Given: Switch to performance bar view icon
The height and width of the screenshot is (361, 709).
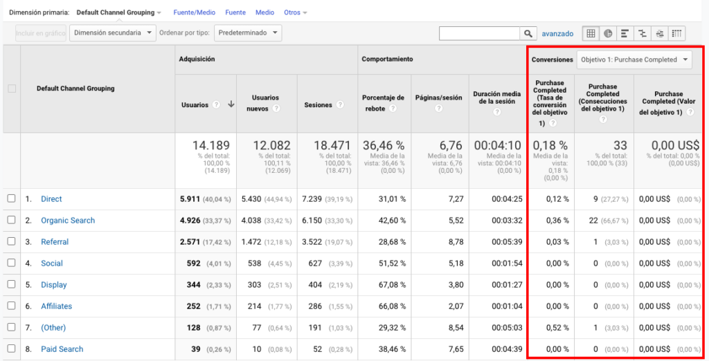Looking at the screenshot, I should click(625, 33).
